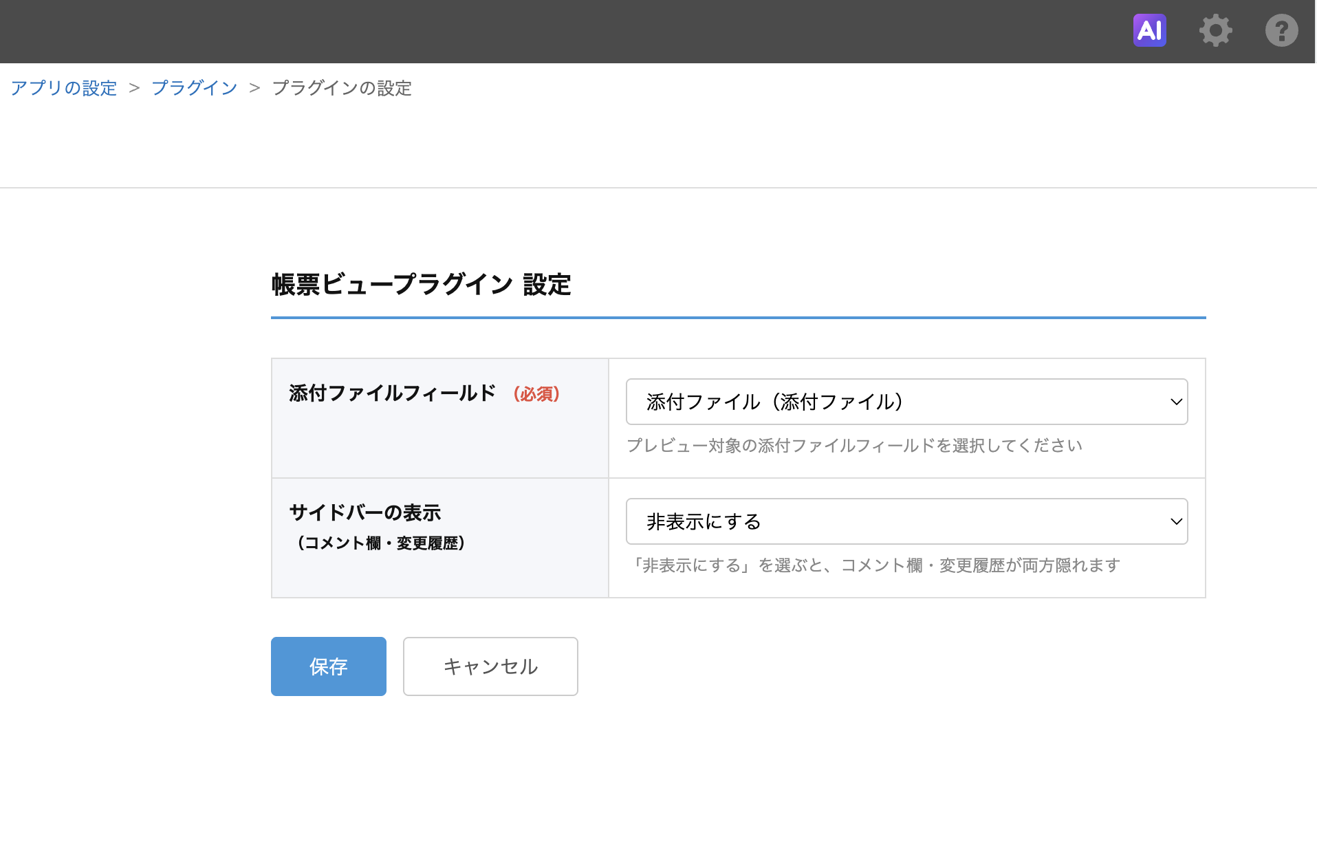Viewport: 1317px width, 868px height.
Task: Click the プラグインの設定 breadcrumb text
Action: [342, 88]
